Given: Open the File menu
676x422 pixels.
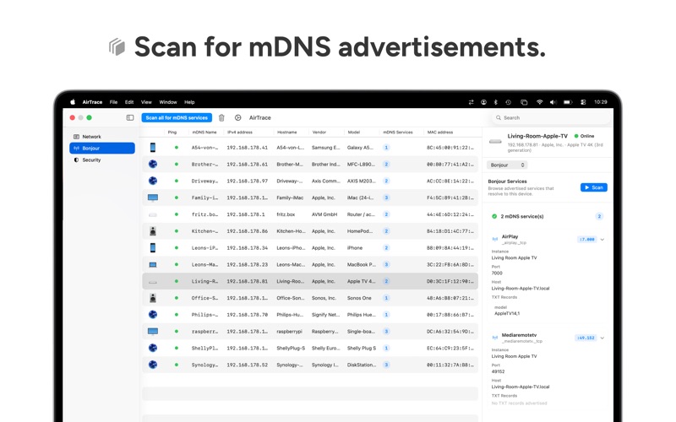Looking at the screenshot, I should point(113,102).
